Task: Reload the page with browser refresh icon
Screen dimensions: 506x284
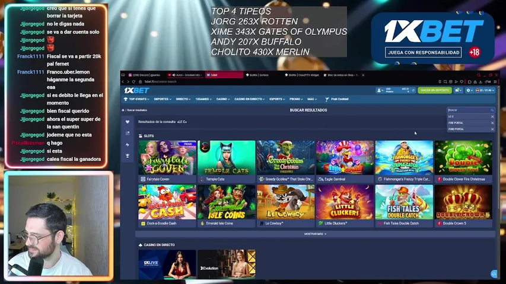Action: [x=133, y=82]
